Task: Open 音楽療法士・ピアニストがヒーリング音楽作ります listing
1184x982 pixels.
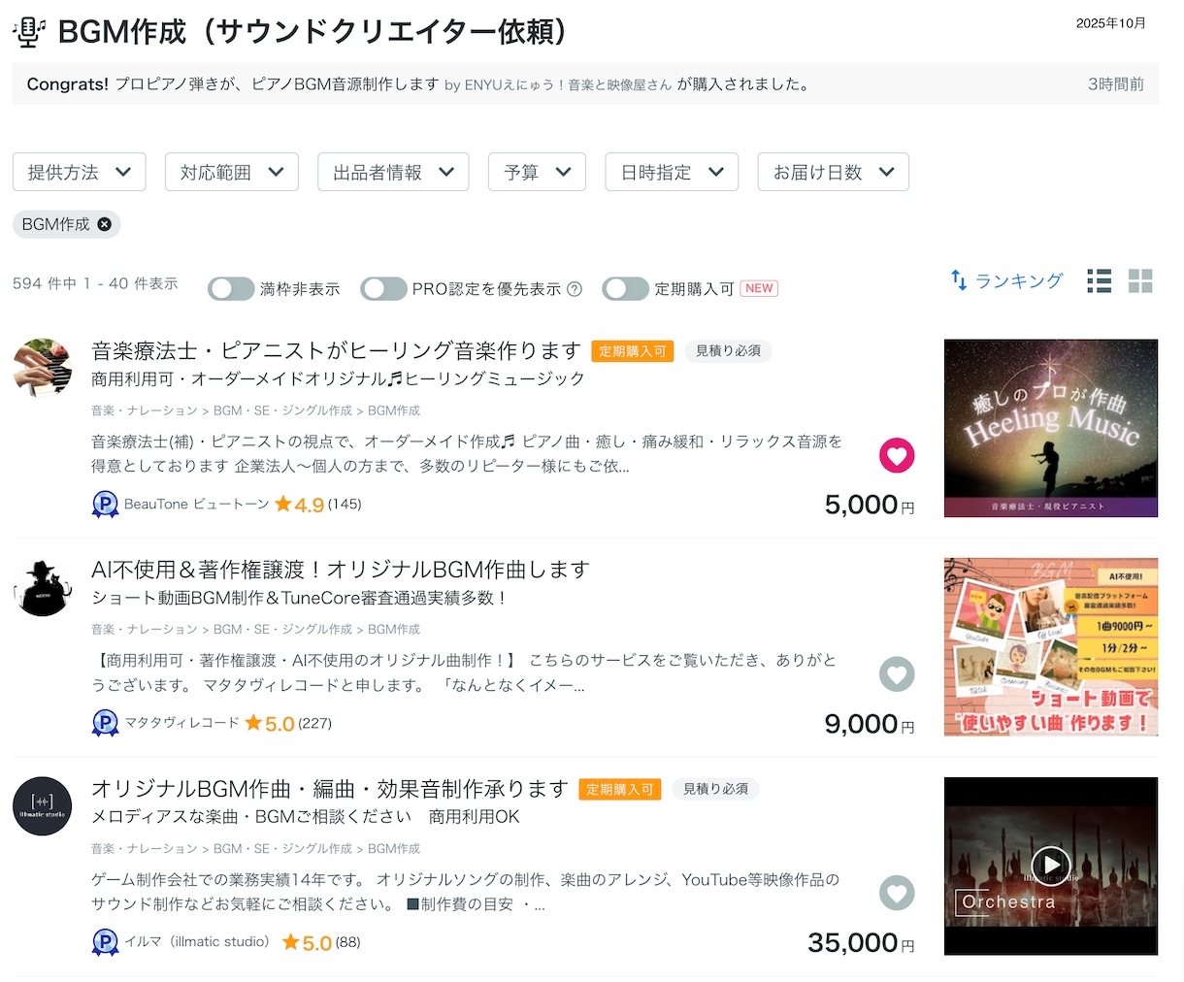Action: (x=336, y=350)
